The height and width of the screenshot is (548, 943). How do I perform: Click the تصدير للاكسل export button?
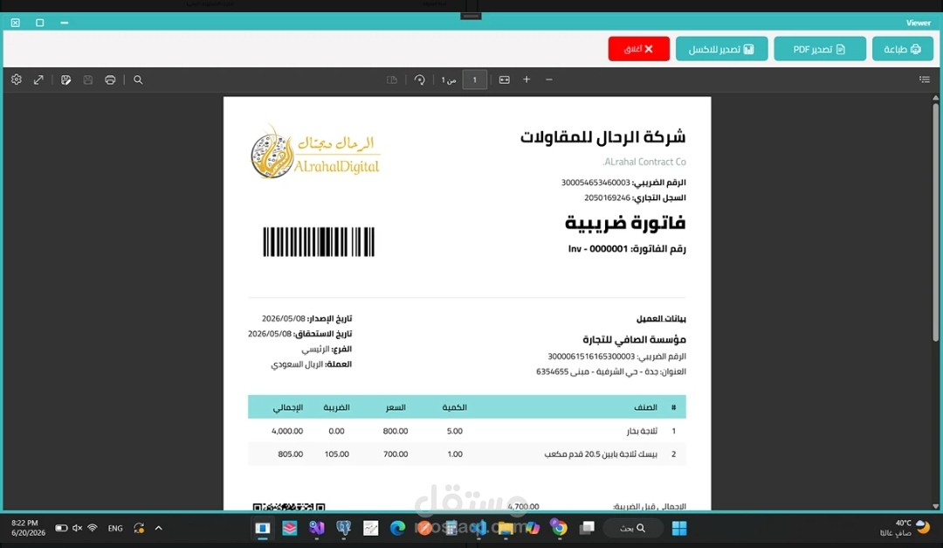[x=722, y=49]
